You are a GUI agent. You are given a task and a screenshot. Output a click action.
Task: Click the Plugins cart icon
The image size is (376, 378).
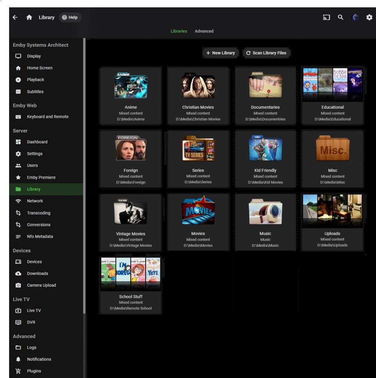(x=18, y=371)
